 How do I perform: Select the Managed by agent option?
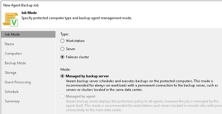[x=62, y=96]
